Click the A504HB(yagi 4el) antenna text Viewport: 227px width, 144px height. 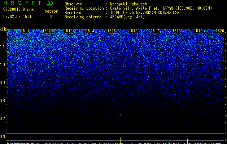tap(127, 17)
